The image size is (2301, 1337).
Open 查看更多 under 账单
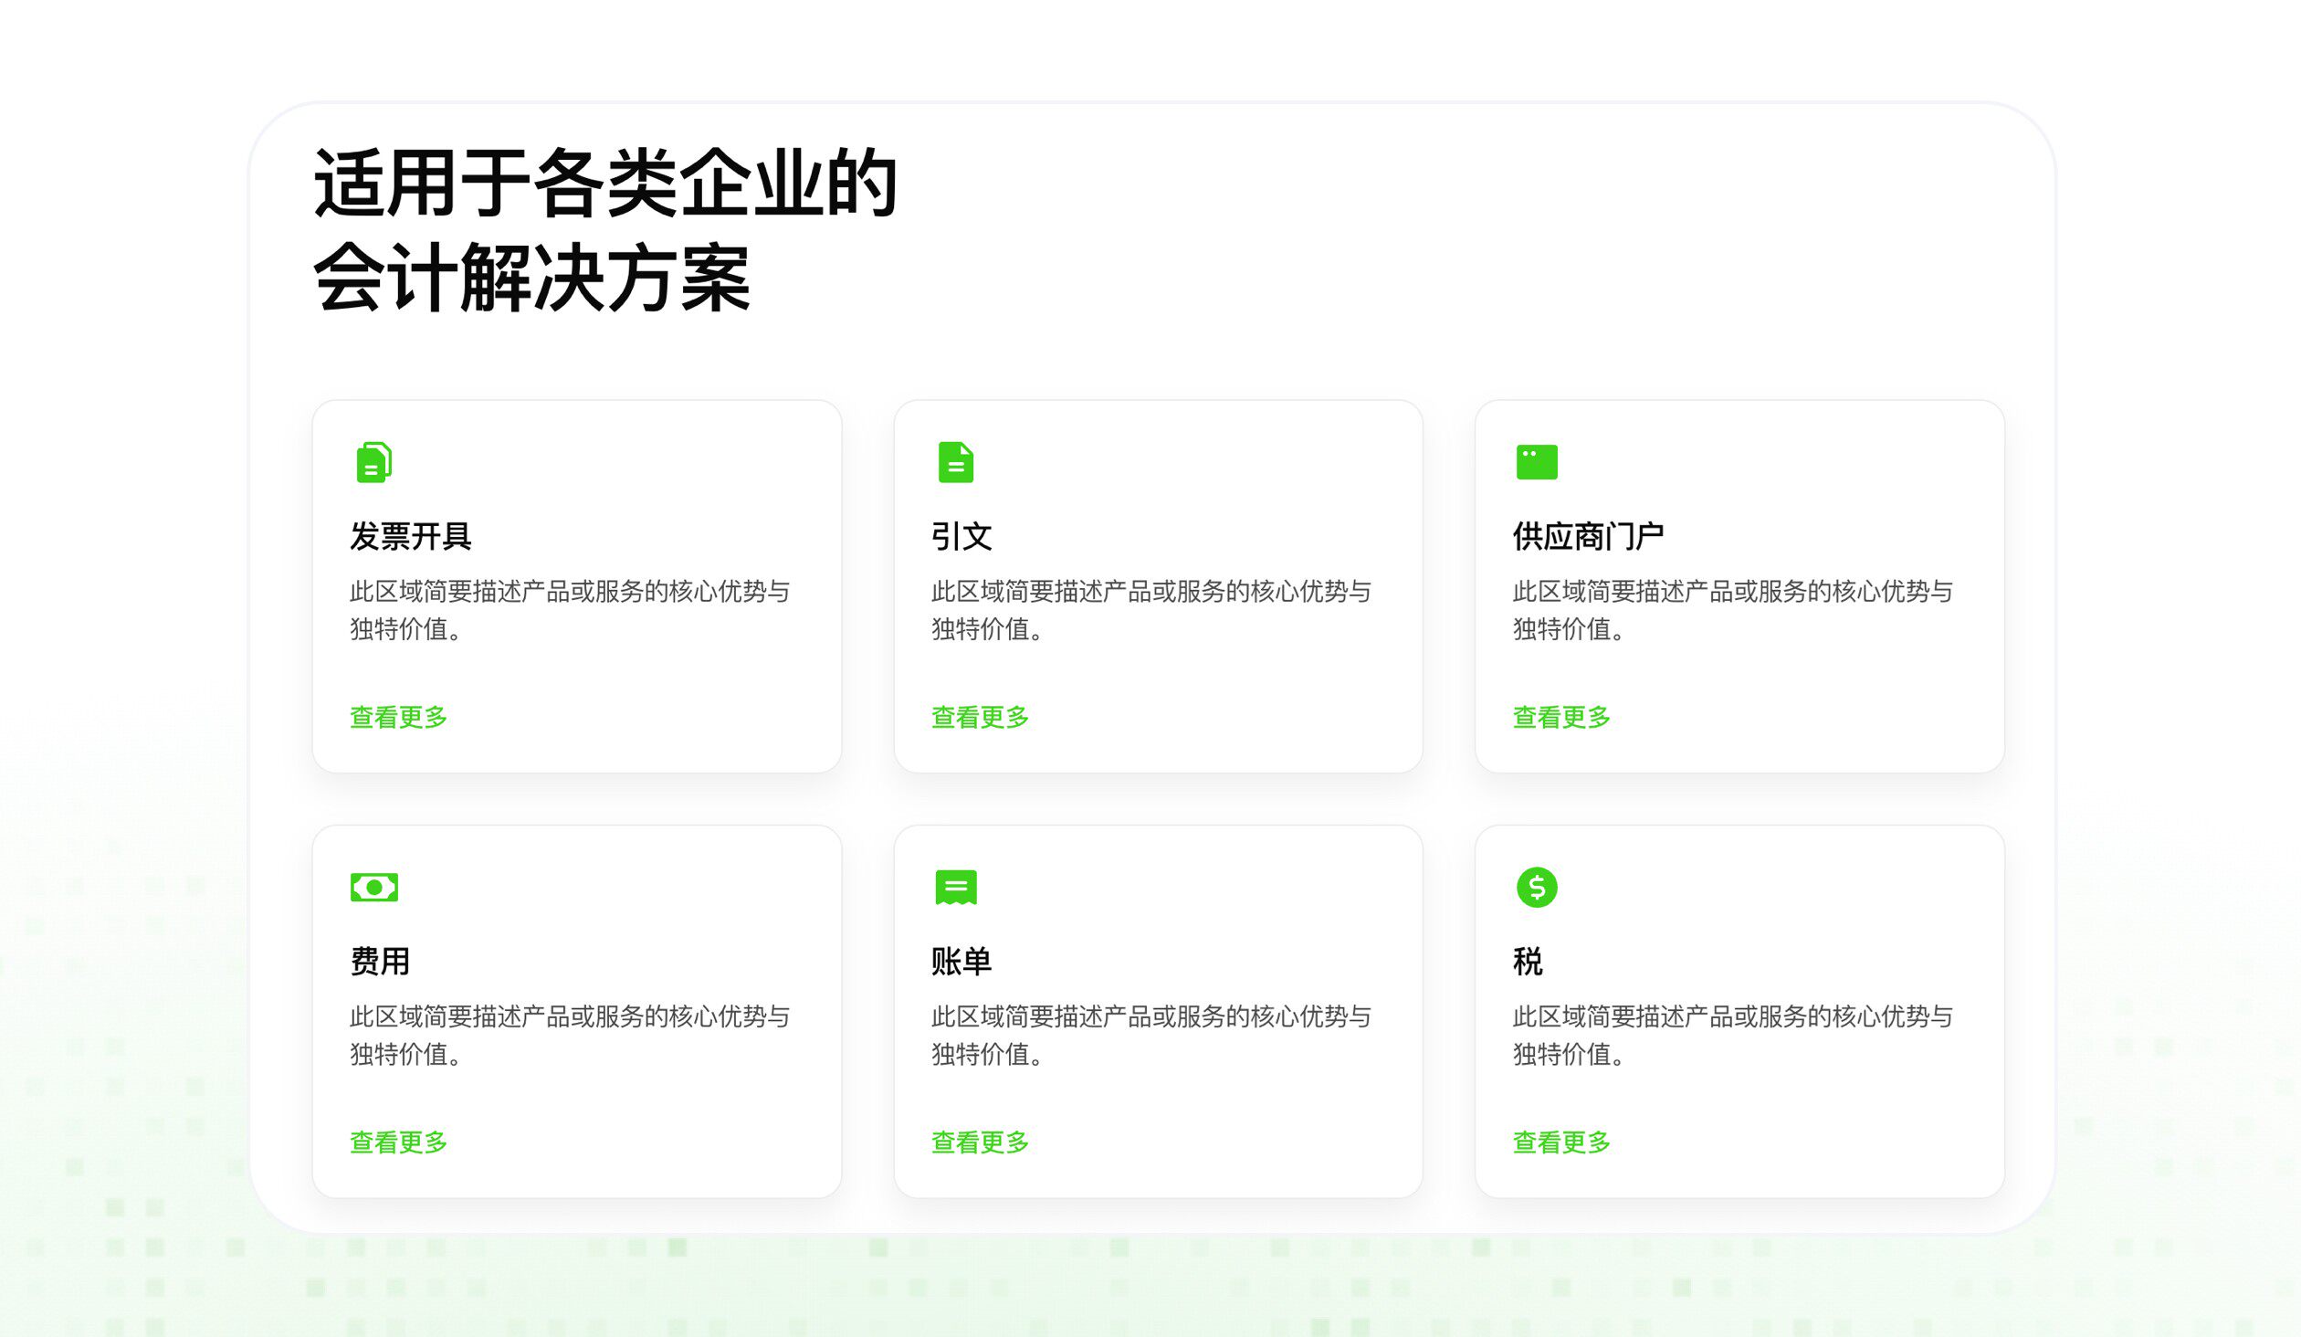click(x=979, y=1142)
